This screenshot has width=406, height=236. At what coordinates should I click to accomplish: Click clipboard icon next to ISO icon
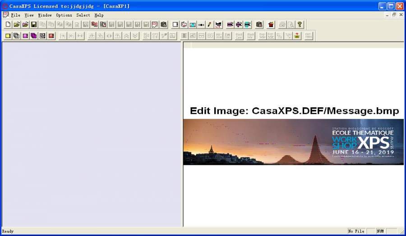click(x=163, y=25)
